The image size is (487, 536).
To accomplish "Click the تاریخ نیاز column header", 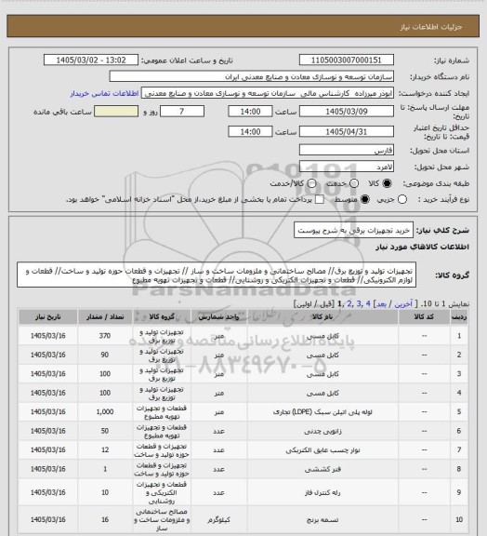I will pyautogui.click(x=47, y=317).
